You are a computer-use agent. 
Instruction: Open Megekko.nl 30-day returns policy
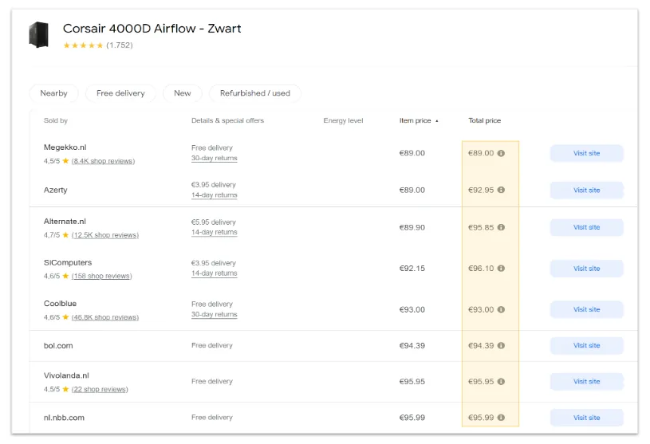(215, 158)
